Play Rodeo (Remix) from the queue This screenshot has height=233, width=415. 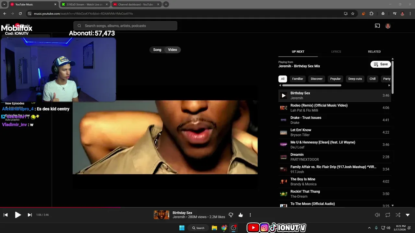coord(335,108)
